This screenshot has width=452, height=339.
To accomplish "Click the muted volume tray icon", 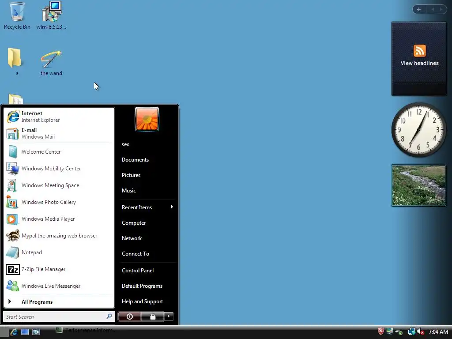I will click(x=421, y=332).
